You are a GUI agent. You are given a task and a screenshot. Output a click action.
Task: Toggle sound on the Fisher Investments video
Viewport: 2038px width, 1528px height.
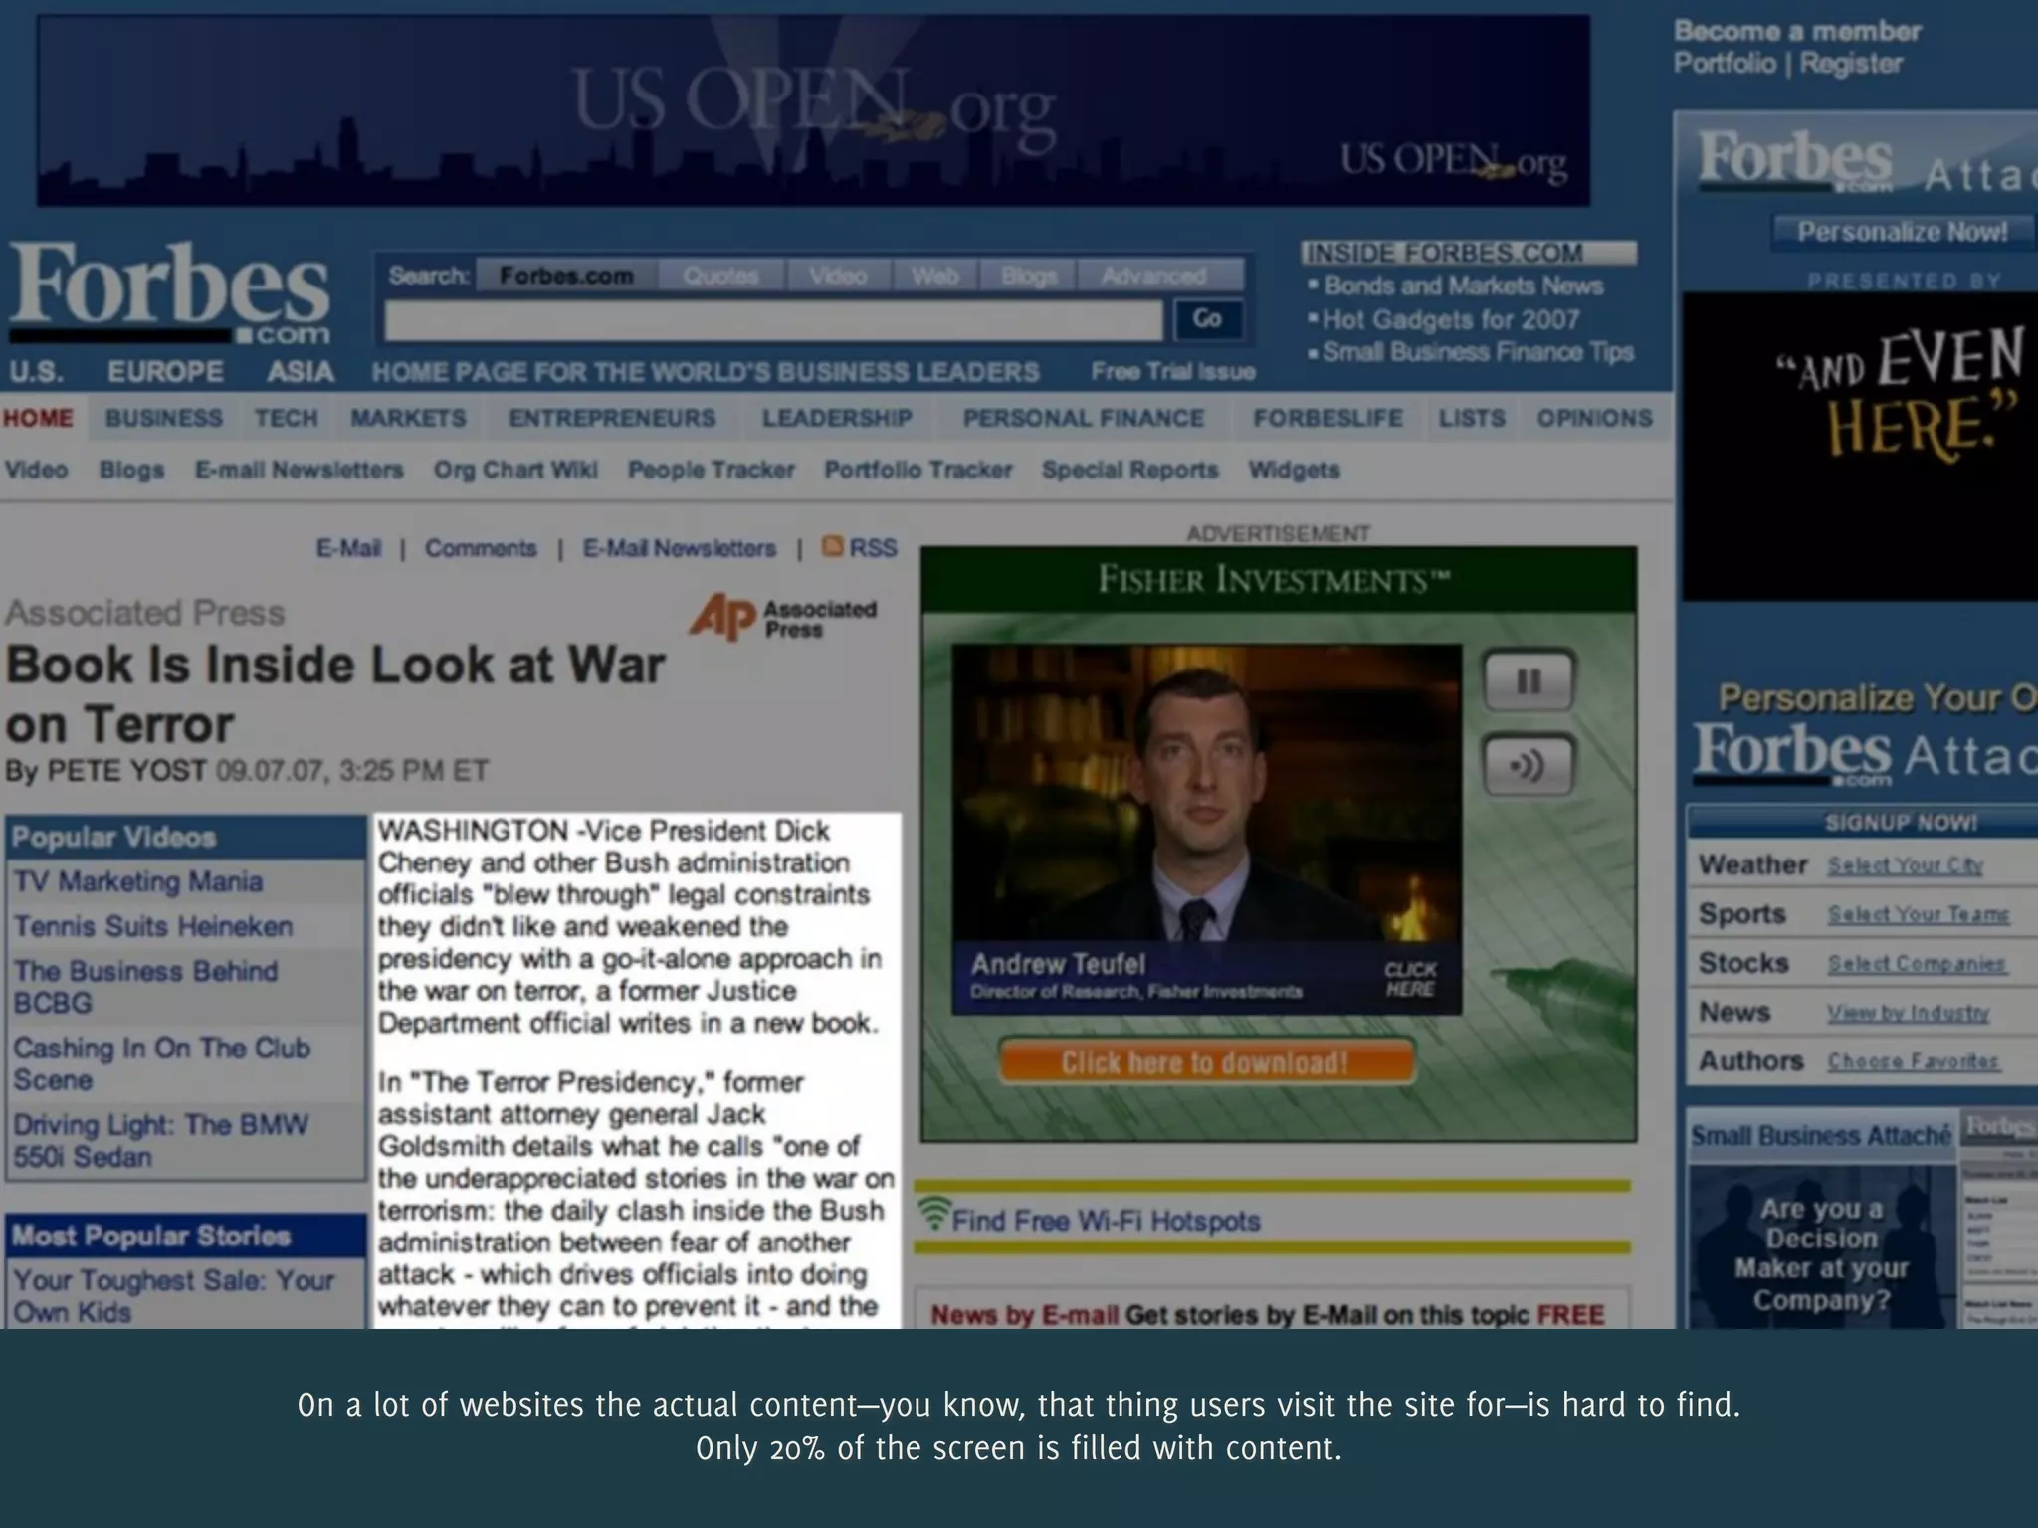1528,766
